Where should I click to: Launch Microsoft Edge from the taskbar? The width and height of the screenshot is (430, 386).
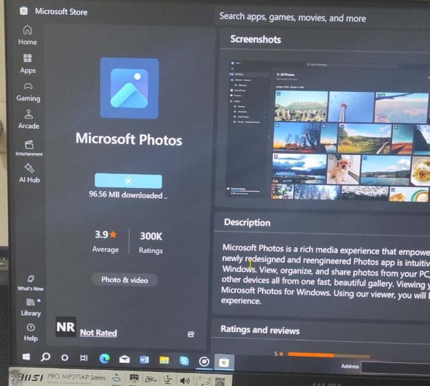[x=104, y=358]
